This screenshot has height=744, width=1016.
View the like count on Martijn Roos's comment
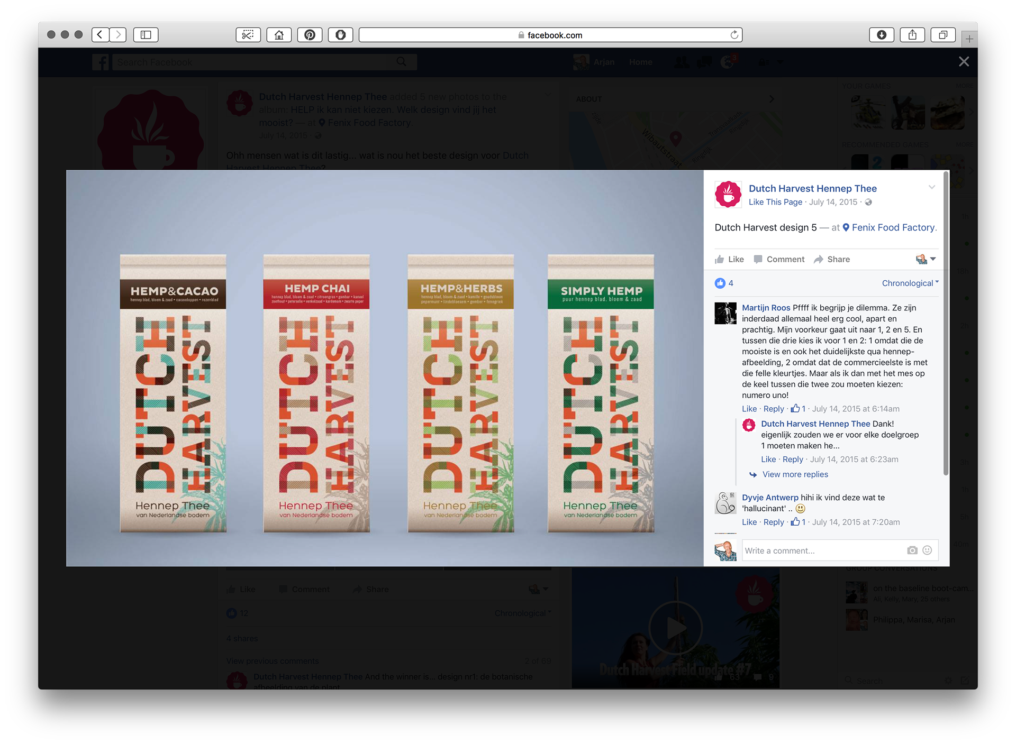tap(798, 409)
